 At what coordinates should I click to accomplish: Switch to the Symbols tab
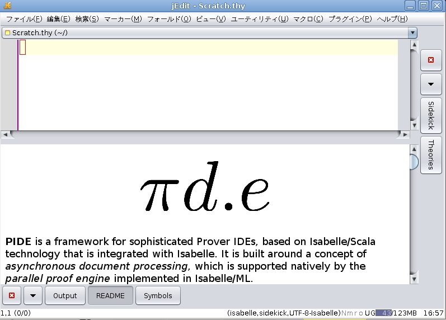(158, 295)
